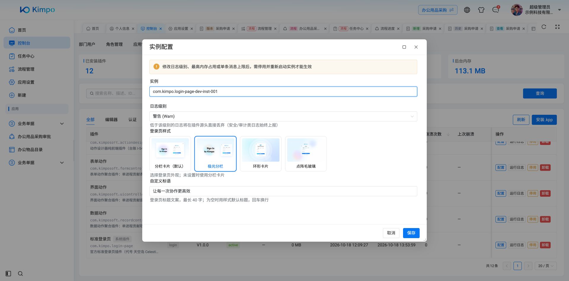This screenshot has height=281, width=569.
Task: Open 办公用品采购审批 in sidebar
Action: 37,136
